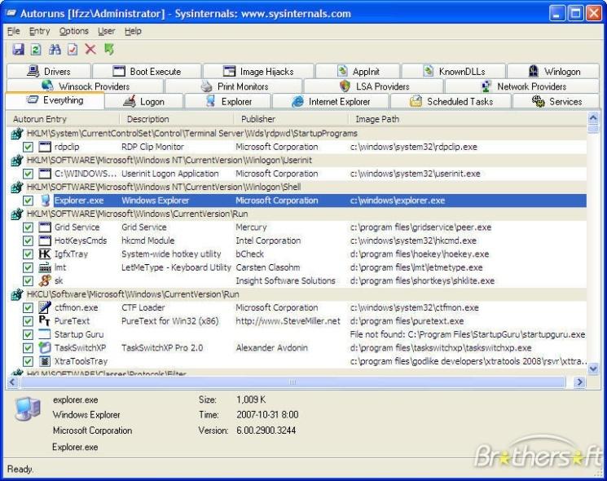Click the green Jump To icon
Viewport: 607px width, 481px height.
click(109, 49)
